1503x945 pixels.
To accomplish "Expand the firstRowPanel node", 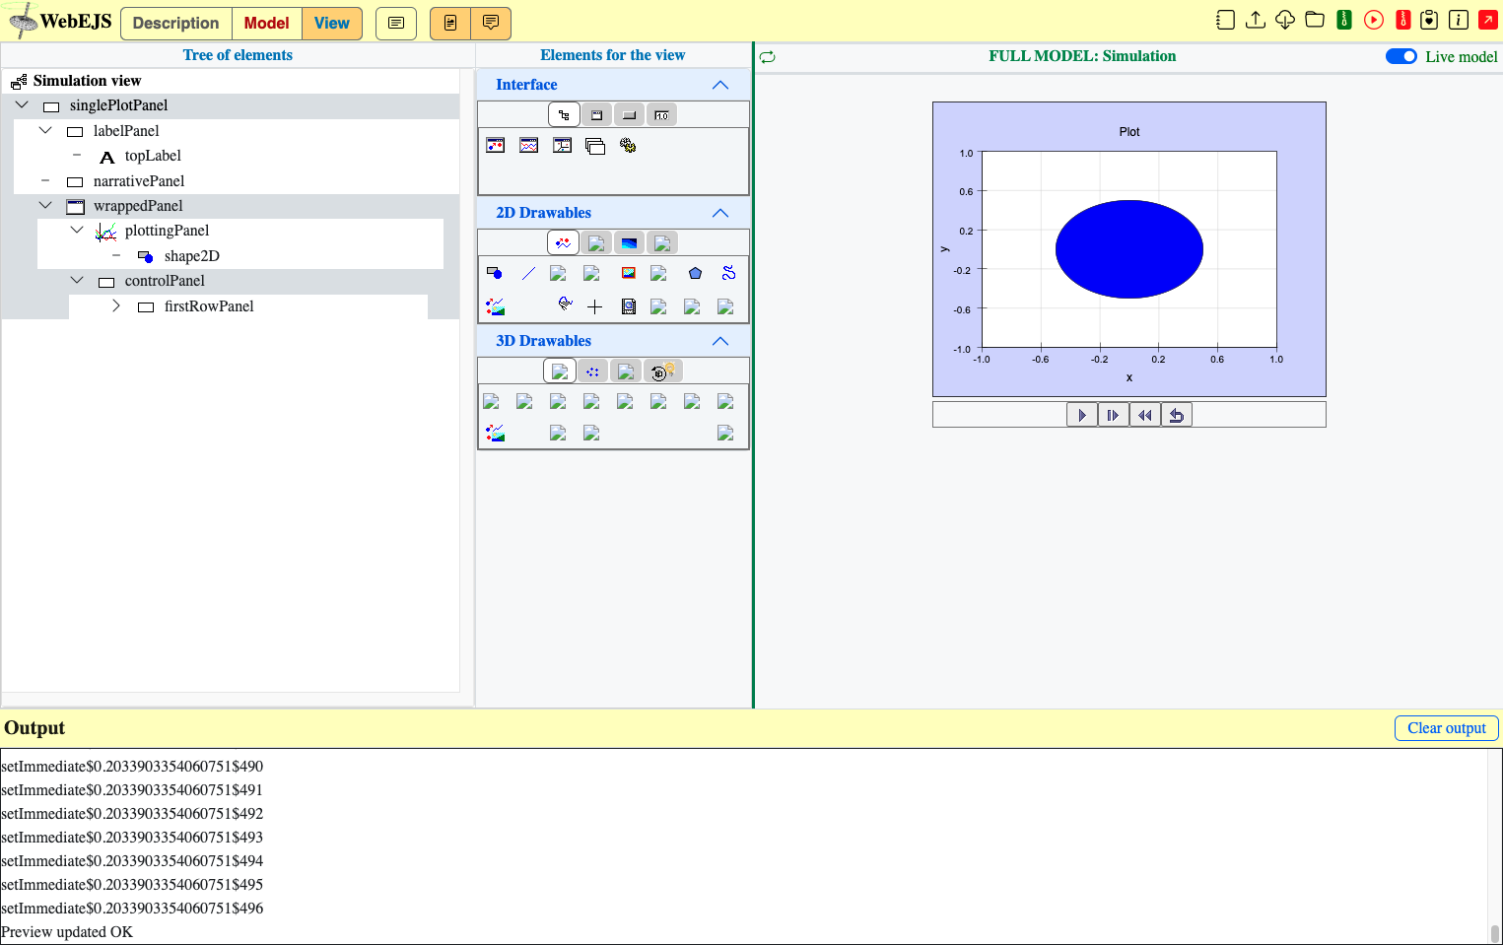I will [116, 305].
